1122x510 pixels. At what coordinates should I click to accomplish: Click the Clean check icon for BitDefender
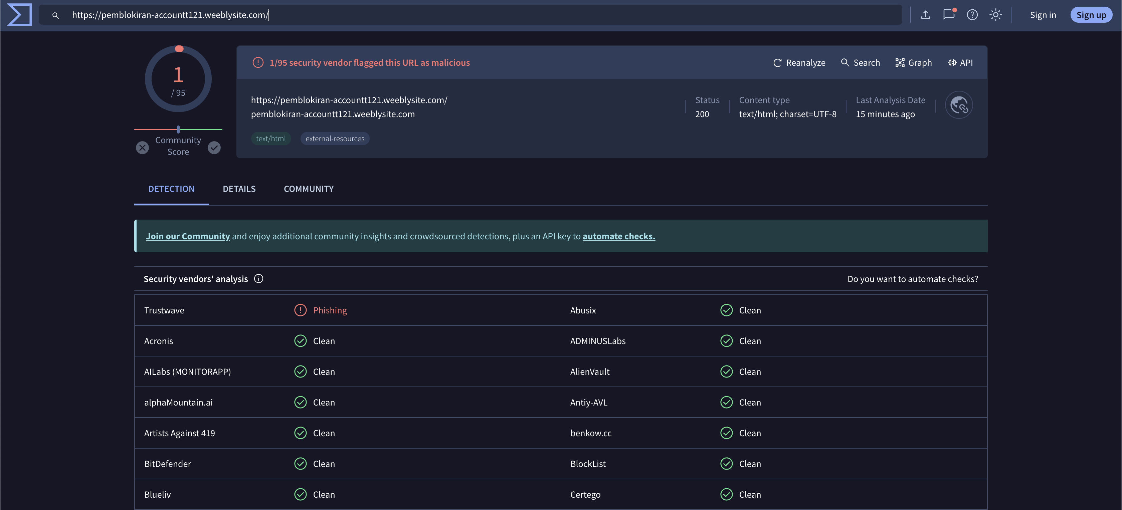pos(301,464)
